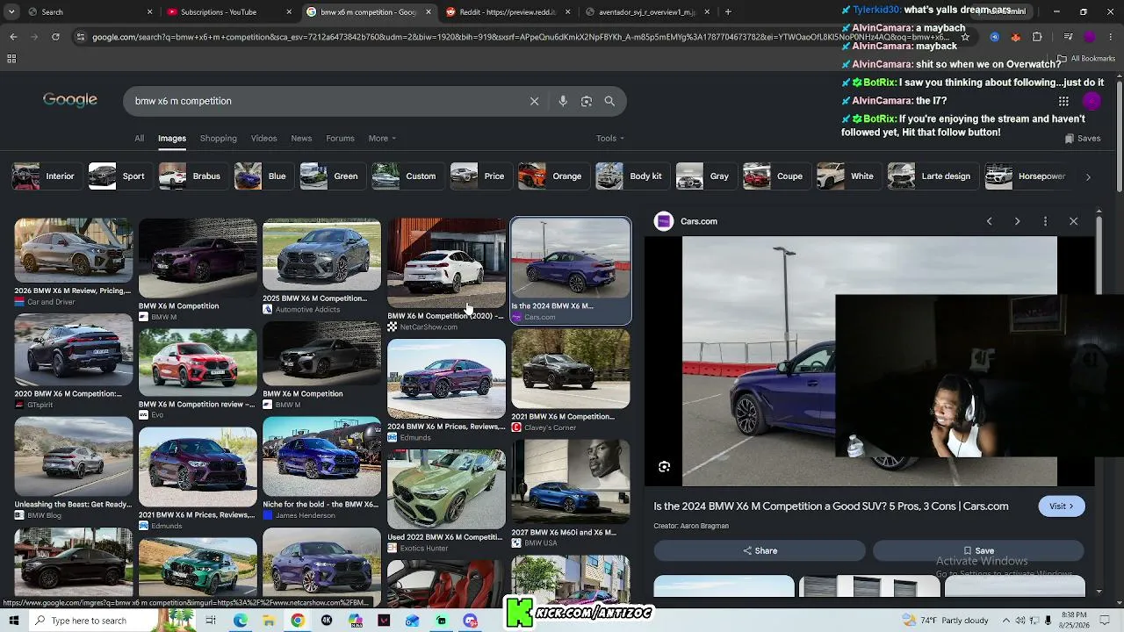Show next image in preview panel
The image size is (1124, 632).
[x=1018, y=221]
